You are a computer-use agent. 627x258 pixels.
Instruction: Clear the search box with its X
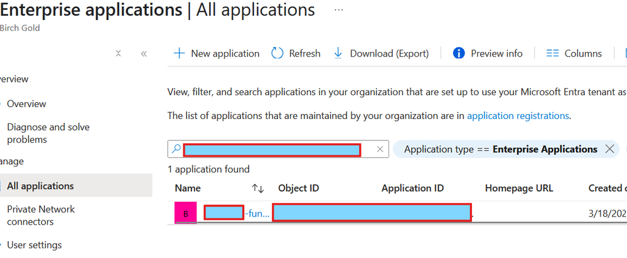point(380,149)
